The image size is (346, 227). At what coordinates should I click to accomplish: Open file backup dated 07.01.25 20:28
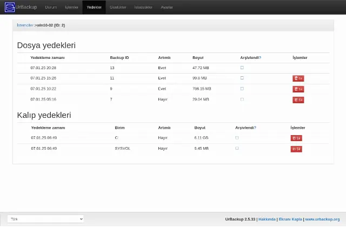[x=43, y=68]
